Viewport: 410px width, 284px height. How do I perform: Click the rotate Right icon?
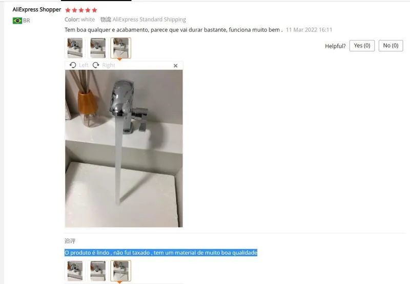96,65
